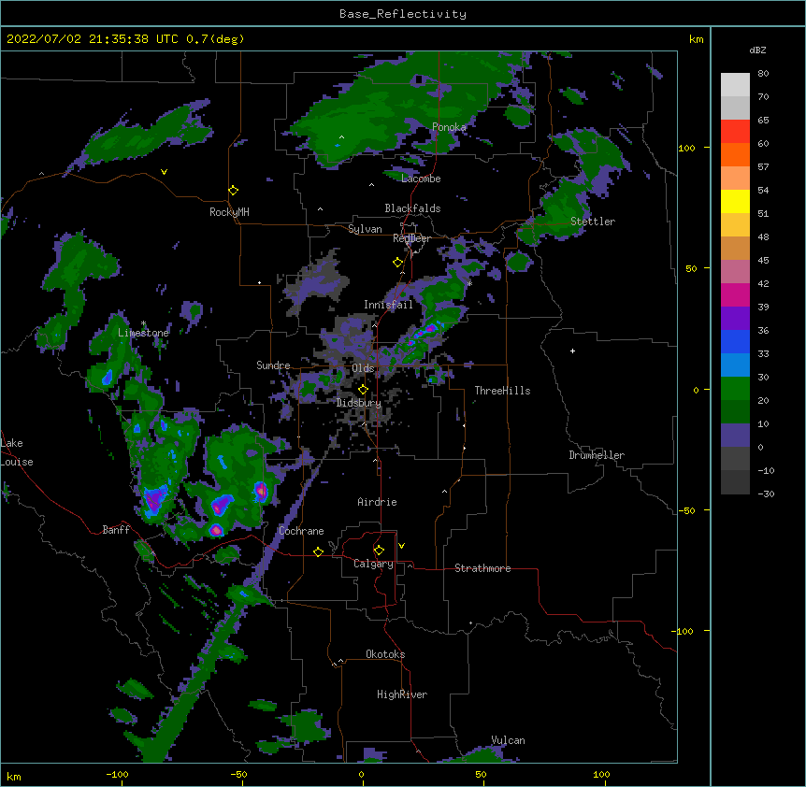Select the yellow diamond marker below Cochrane

coord(318,551)
